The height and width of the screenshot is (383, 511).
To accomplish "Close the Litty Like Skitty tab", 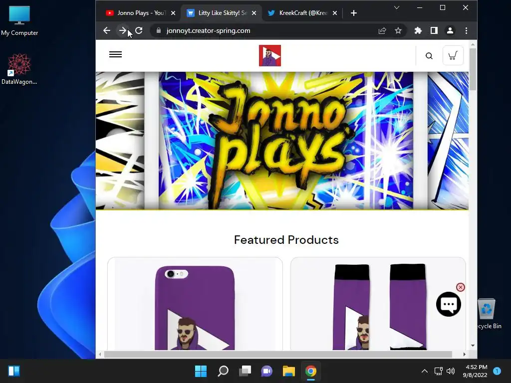I will coord(254,13).
